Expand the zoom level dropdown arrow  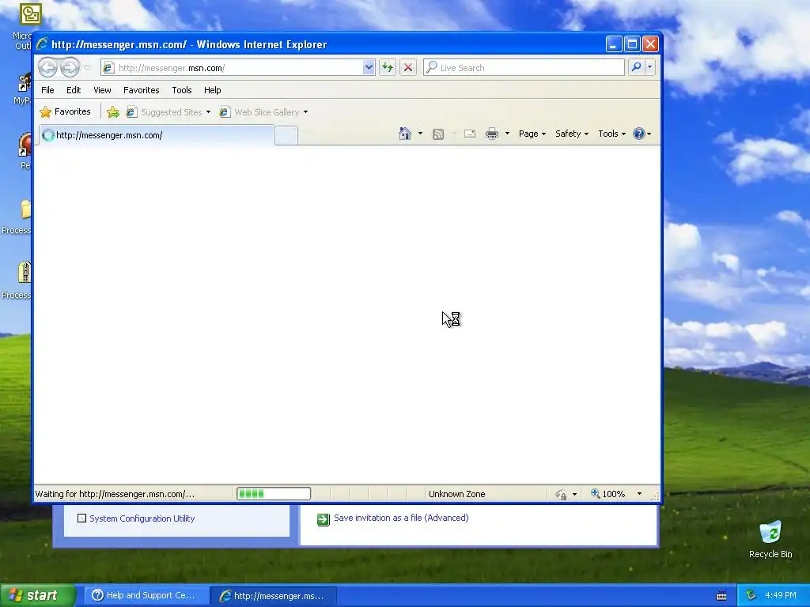639,494
